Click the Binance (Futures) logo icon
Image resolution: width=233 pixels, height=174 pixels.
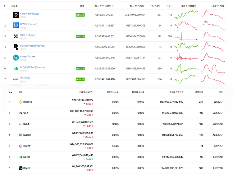tap(16, 15)
